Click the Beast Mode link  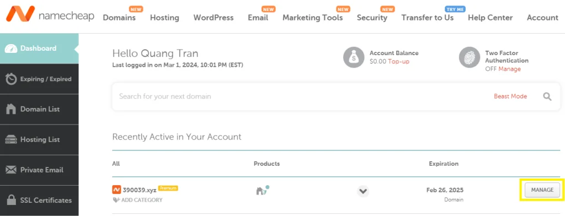510,96
